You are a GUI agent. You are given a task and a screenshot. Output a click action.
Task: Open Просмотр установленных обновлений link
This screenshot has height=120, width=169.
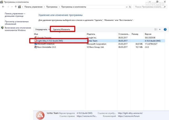click(17, 23)
